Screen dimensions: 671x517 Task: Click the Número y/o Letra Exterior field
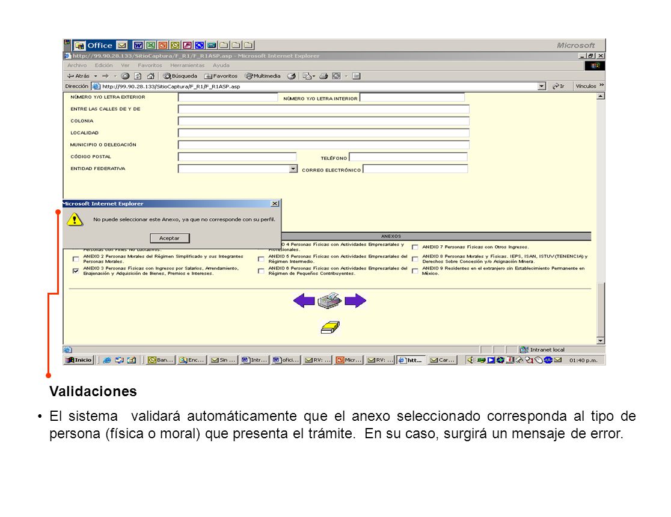[x=228, y=97]
